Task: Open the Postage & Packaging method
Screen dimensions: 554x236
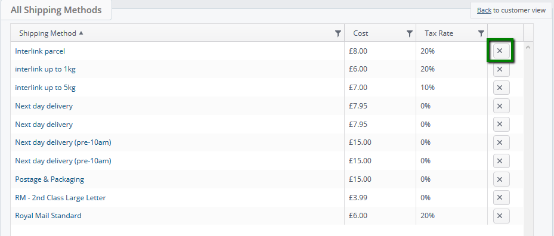Action: 49,179
